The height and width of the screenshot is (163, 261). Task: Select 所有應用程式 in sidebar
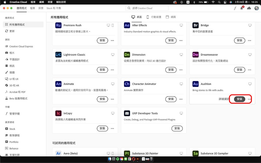coord(23,24)
